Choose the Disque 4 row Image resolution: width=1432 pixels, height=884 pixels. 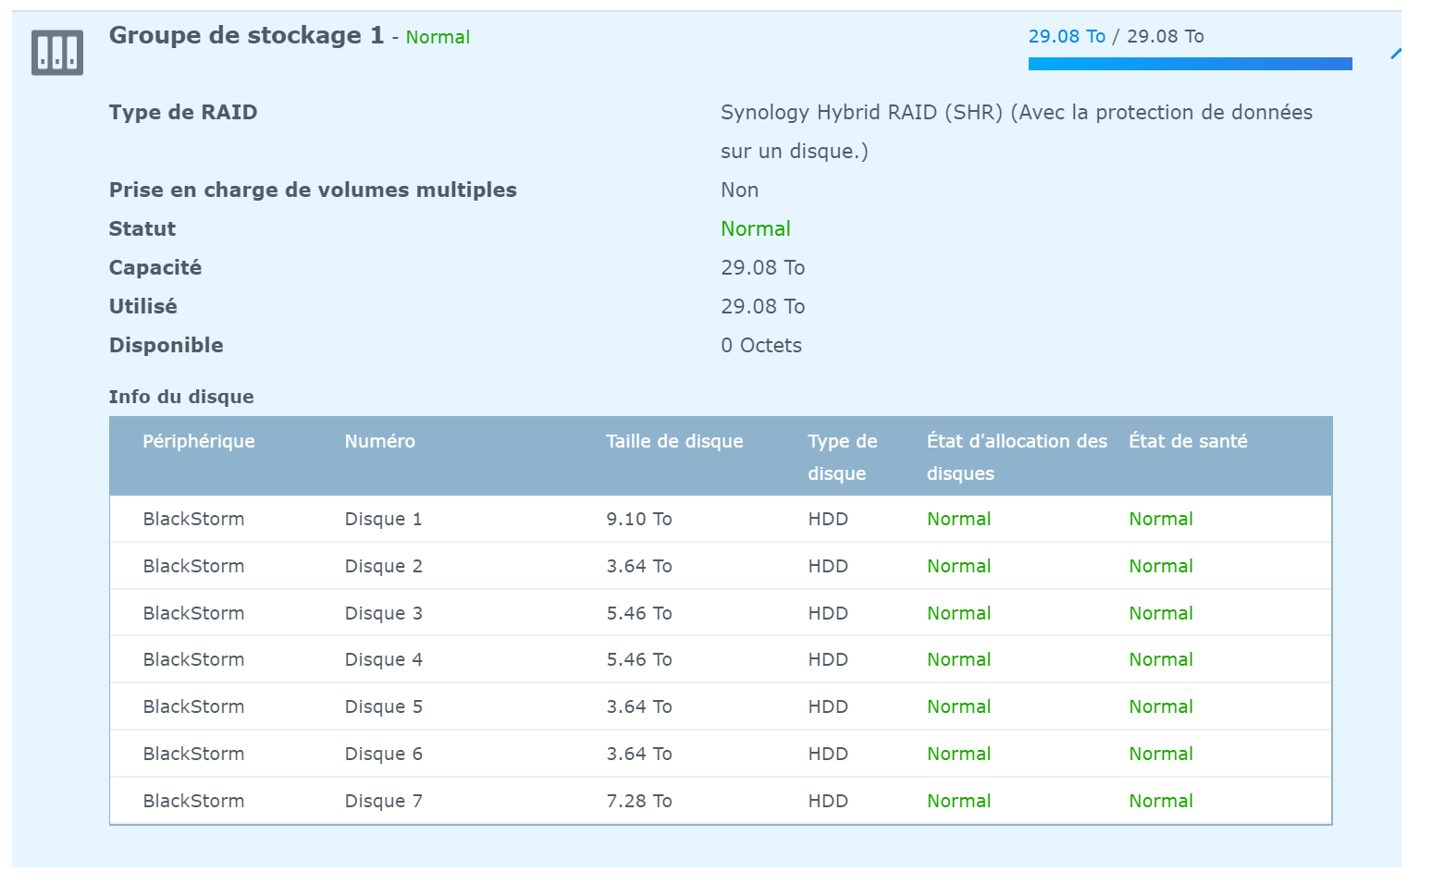click(x=383, y=660)
